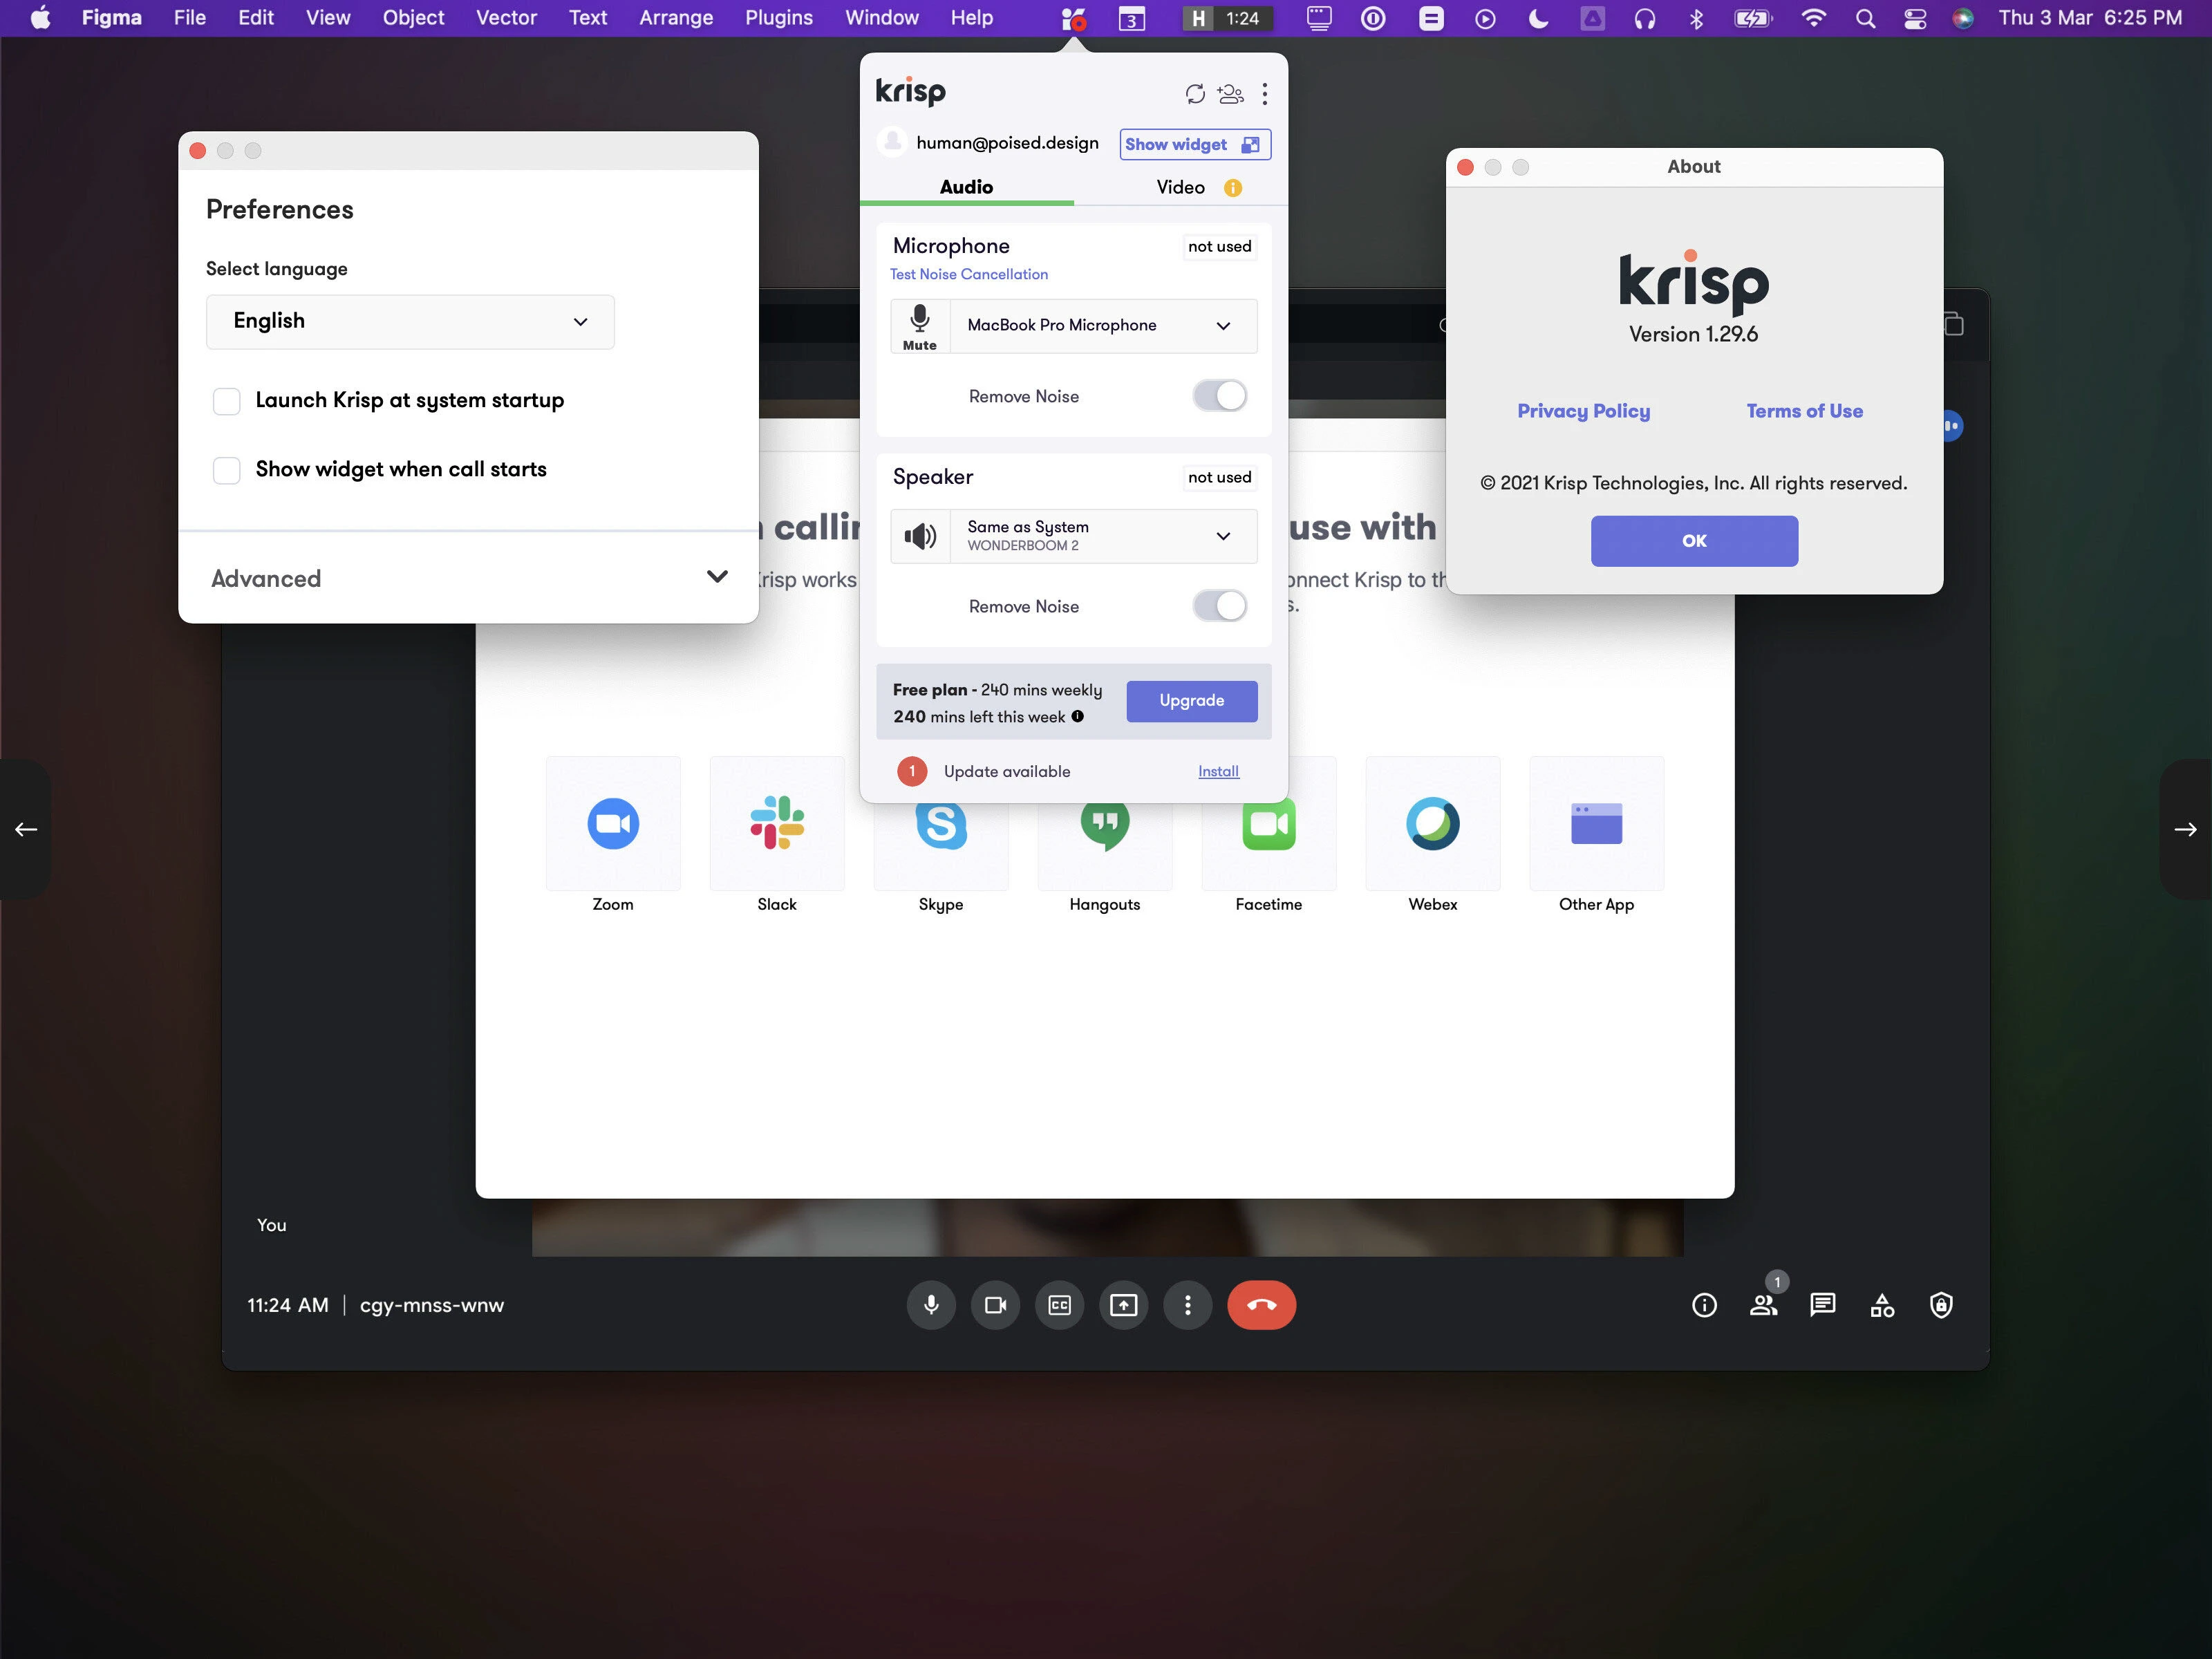Click the Install update link
The width and height of the screenshot is (2212, 1659).
(x=1218, y=772)
